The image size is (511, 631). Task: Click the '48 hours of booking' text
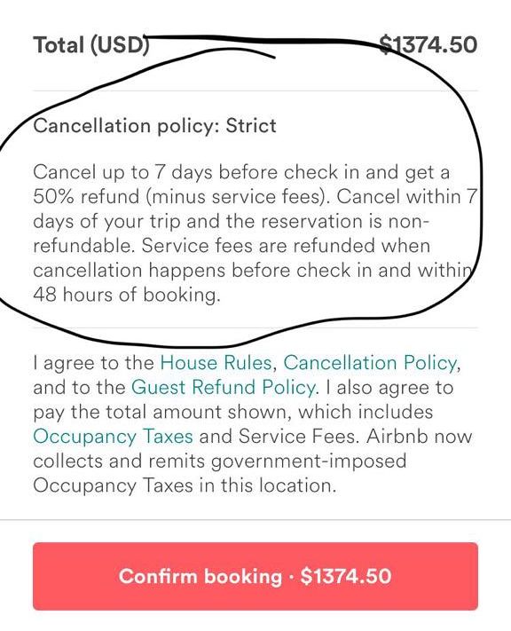[127, 295]
